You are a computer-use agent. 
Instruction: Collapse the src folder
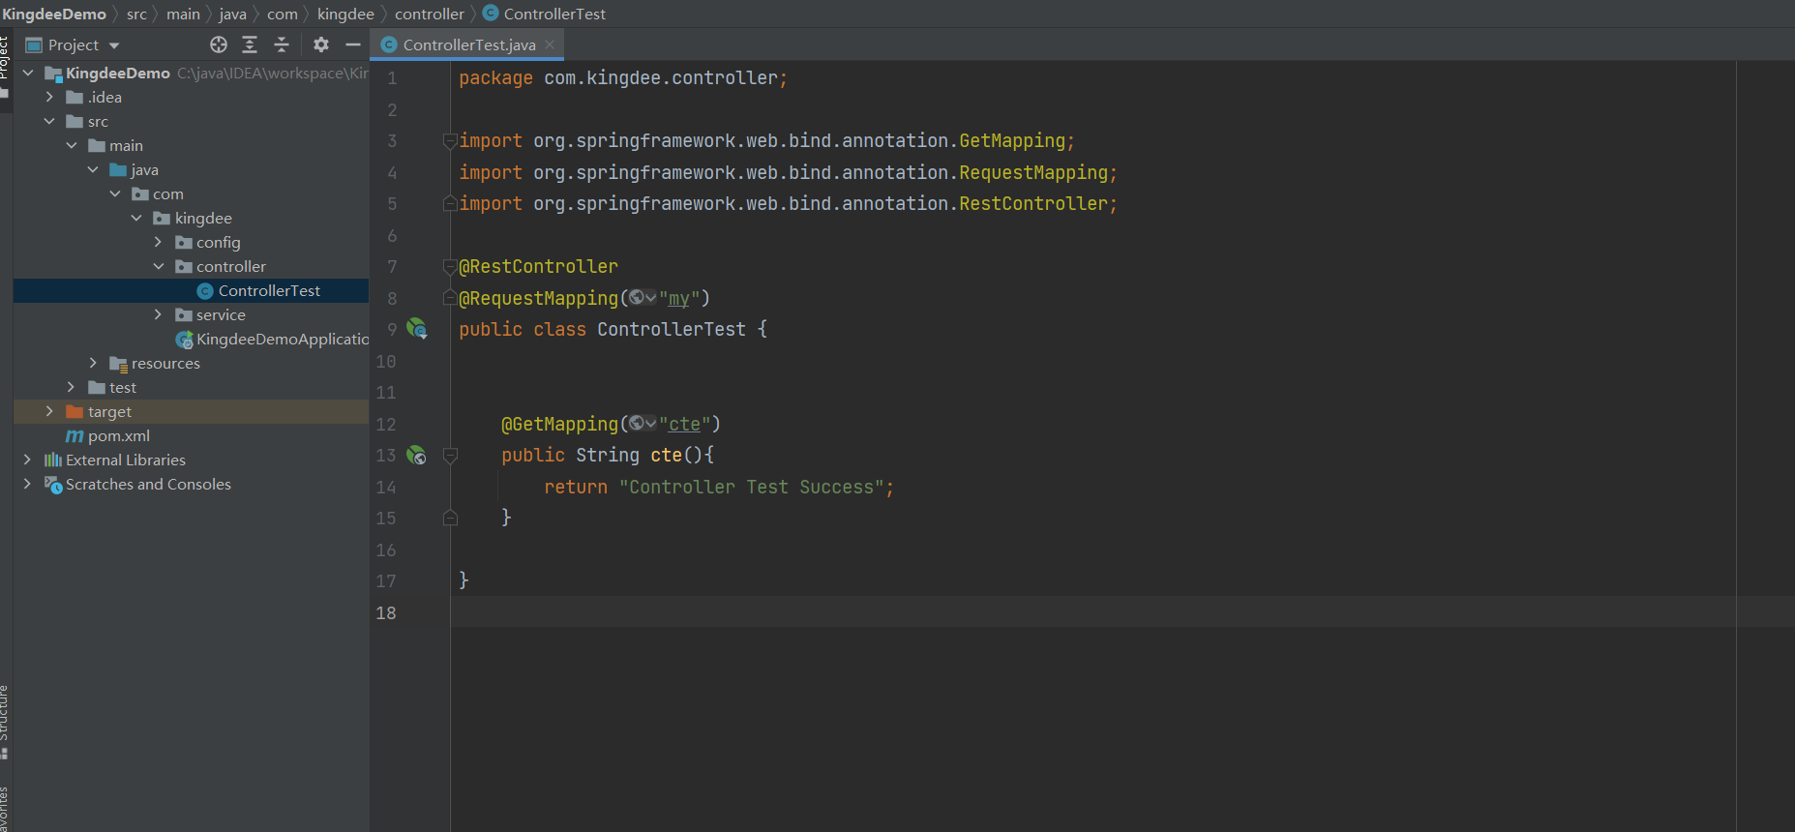click(x=49, y=121)
